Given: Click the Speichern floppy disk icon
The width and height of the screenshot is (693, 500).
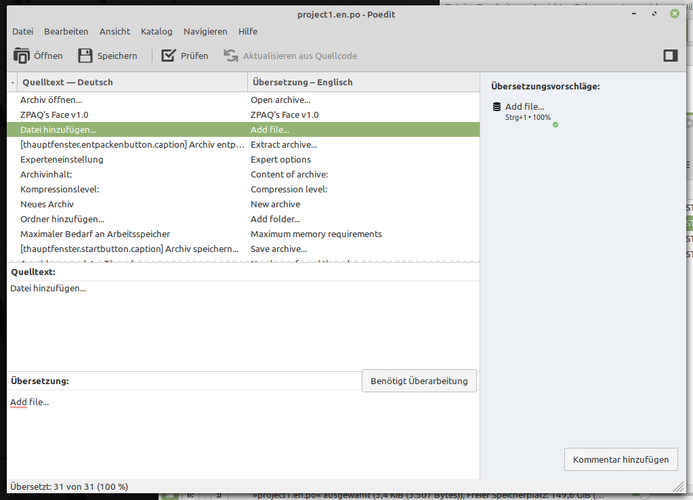Looking at the screenshot, I should [x=85, y=56].
